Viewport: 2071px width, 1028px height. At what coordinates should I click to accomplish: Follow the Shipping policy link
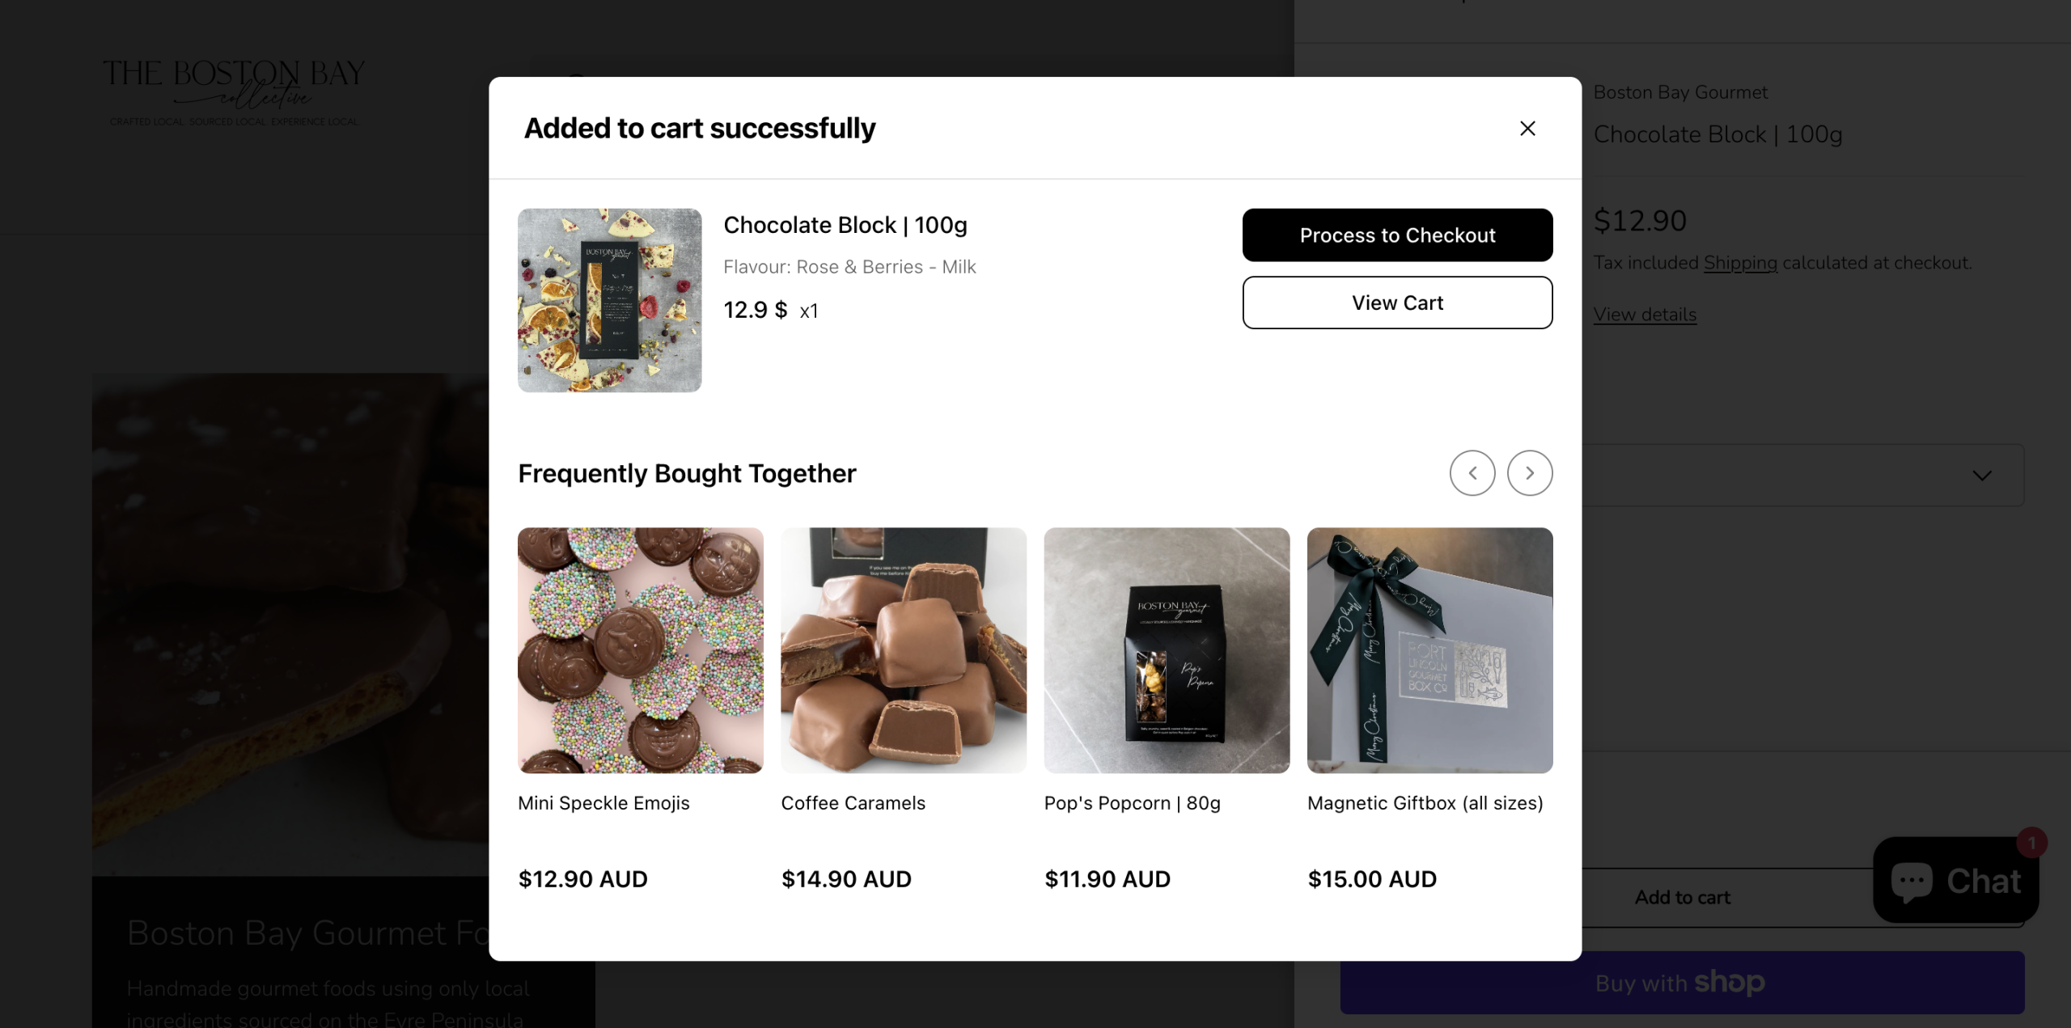[1740, 263]
